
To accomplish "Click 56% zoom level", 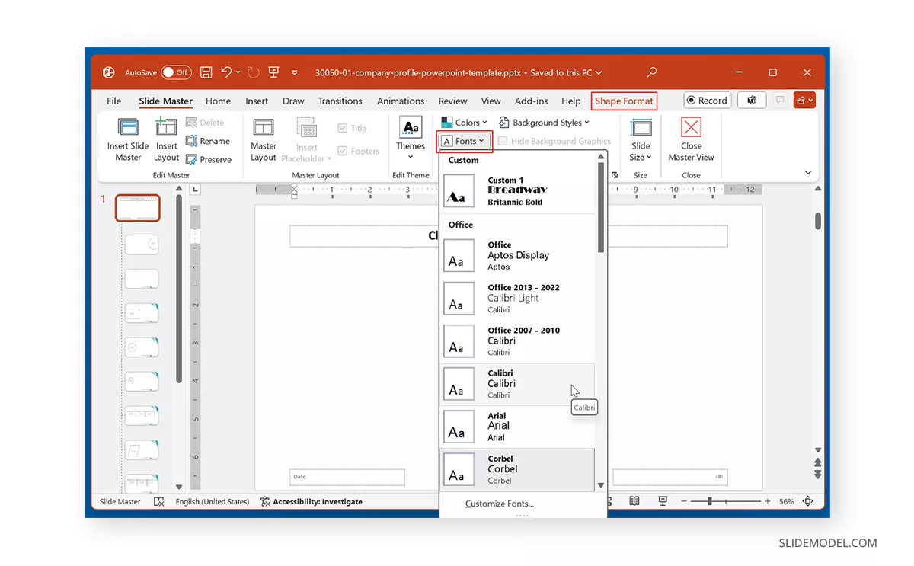I will (x=787, y=502).
